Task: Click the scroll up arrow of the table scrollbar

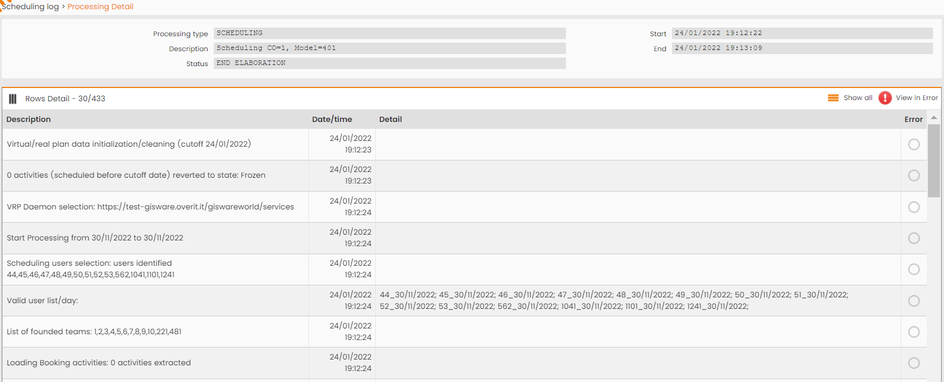Action: [934, 117]
